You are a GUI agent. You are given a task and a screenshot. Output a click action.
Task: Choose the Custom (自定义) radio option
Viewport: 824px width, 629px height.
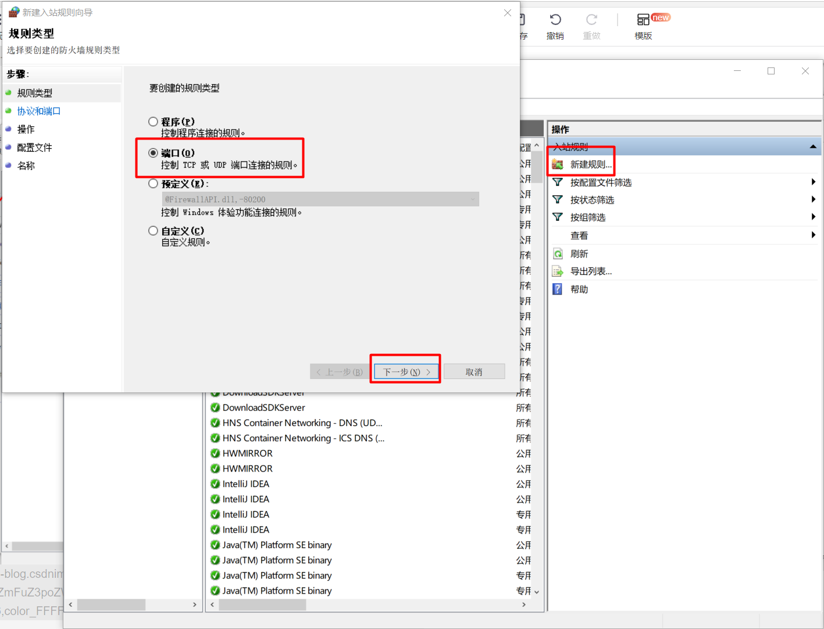pos(154,231)
